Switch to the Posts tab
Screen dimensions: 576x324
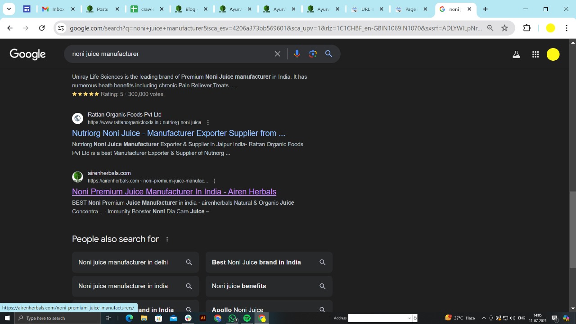[102, 9]
